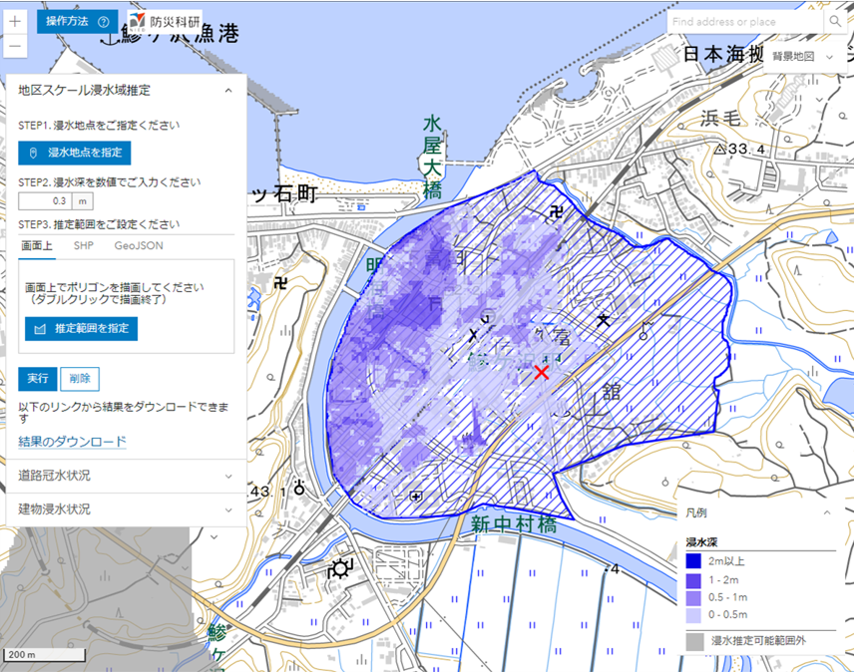Click the 33.4 triangulation point marker

click(x=720, y=149)
